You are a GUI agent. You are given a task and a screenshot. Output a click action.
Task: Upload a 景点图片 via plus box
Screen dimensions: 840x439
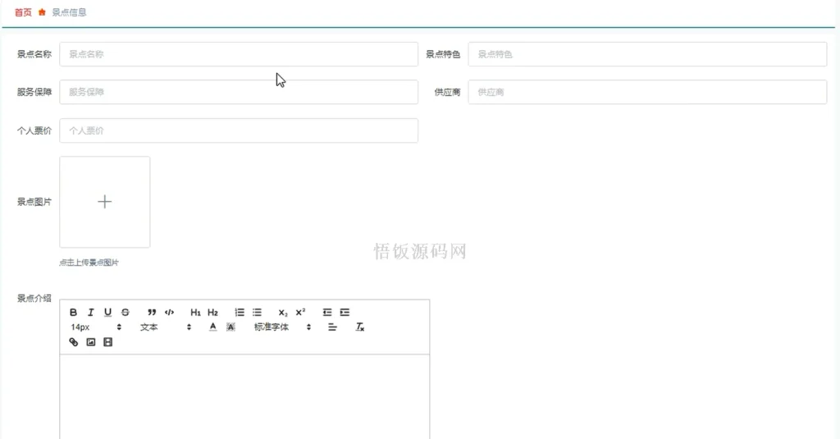coord(104,202)
